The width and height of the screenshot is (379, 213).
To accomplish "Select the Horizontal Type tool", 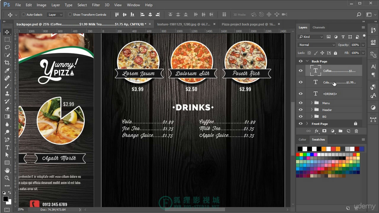I will pyautogui.click(x=7, y=147).
